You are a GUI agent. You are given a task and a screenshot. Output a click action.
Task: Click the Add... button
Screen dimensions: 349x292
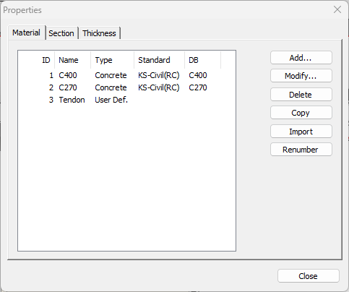[301, 58]
